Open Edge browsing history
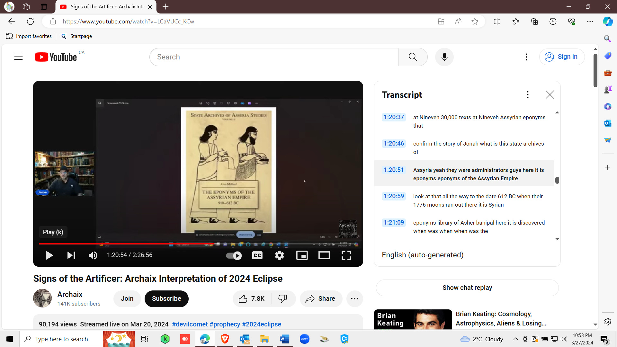 click(x=553, y=22)
